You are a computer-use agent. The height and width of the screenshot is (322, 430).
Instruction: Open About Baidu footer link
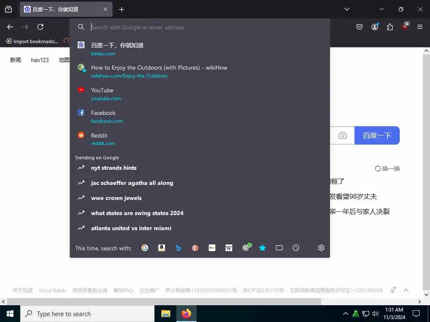click(x=52, y=290)
